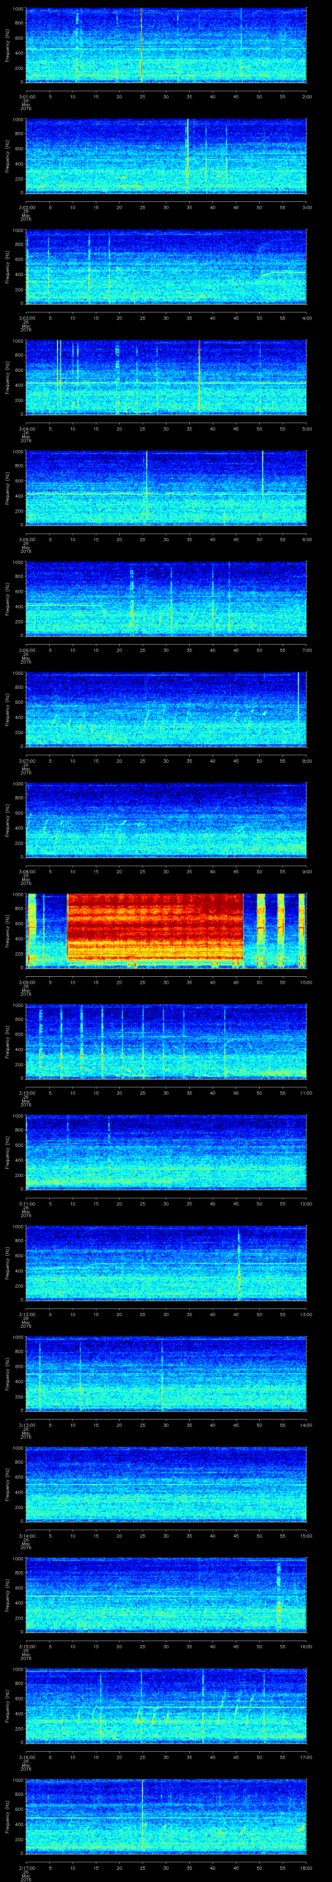Click the spectrogram panel starting at 3:01:00

pos(166,45)
